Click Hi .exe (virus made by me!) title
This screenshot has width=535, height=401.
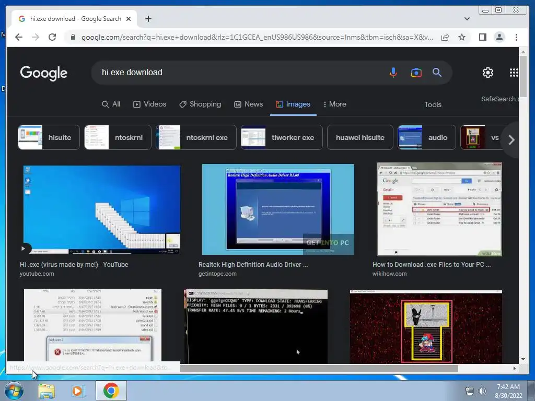[x=74, y=265]
